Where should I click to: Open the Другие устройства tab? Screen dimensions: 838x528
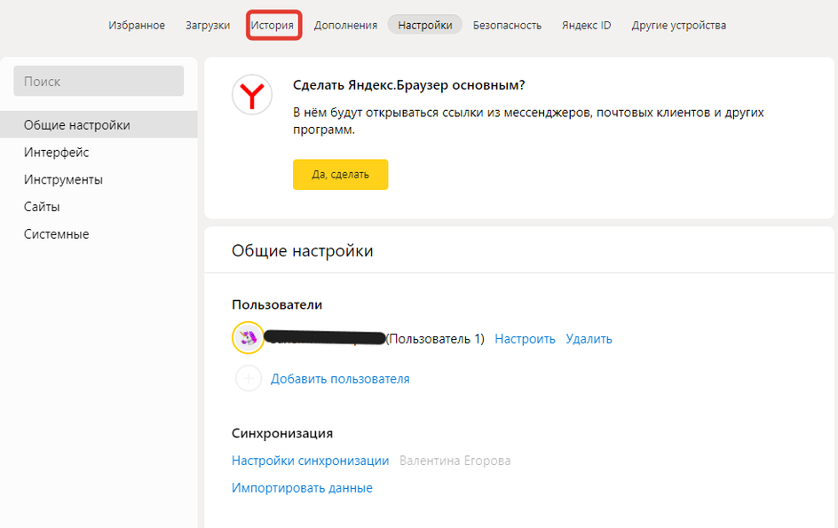679,25
